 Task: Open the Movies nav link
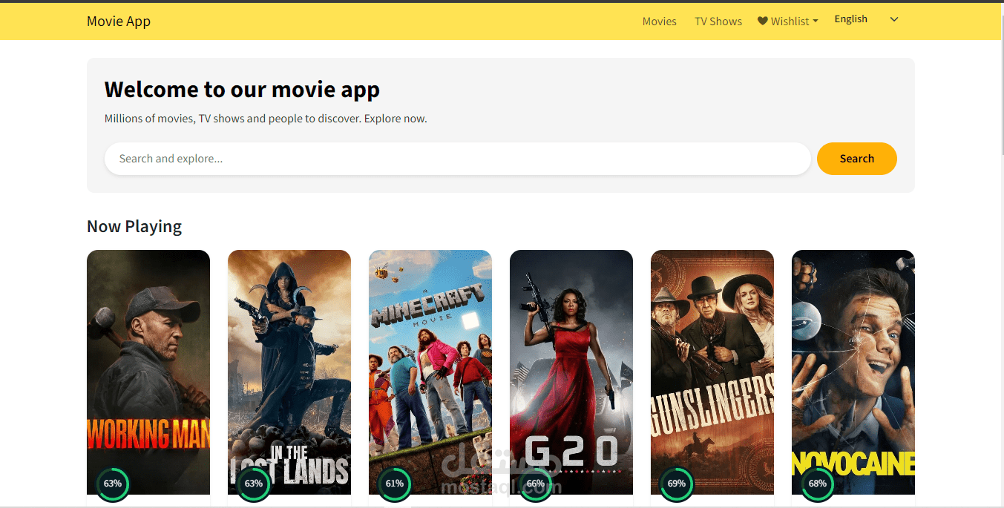[660, 22]
